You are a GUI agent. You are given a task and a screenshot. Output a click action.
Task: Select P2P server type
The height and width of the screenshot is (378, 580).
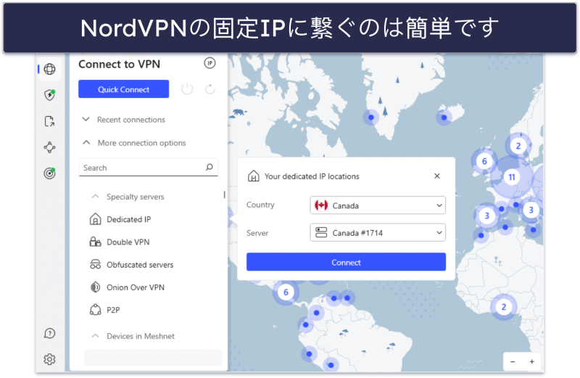[x=113, y=310]
